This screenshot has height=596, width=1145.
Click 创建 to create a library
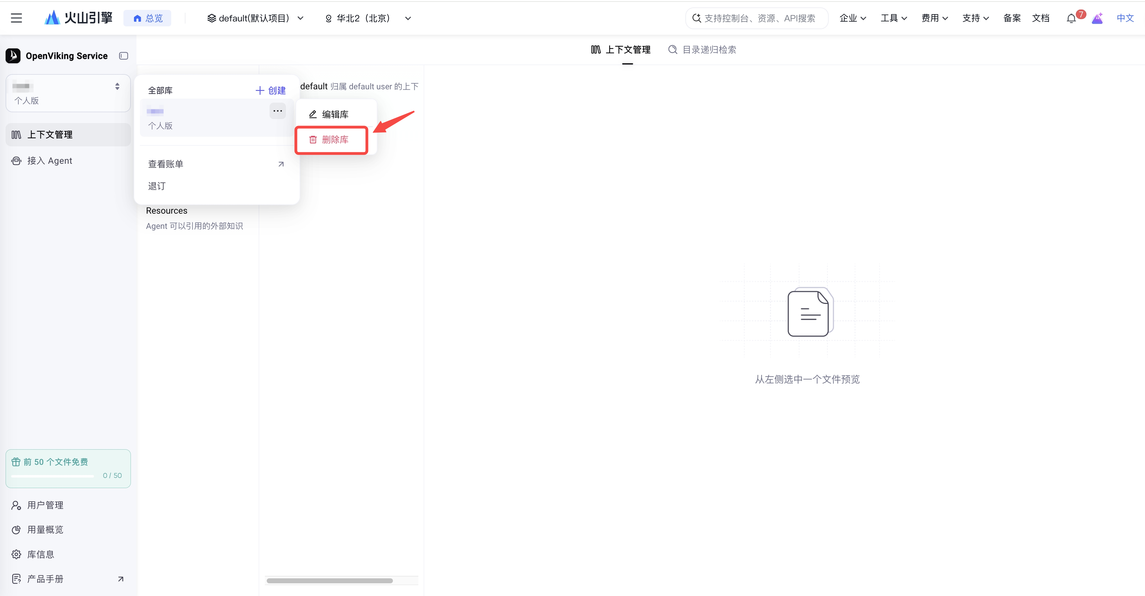(270, 91)
